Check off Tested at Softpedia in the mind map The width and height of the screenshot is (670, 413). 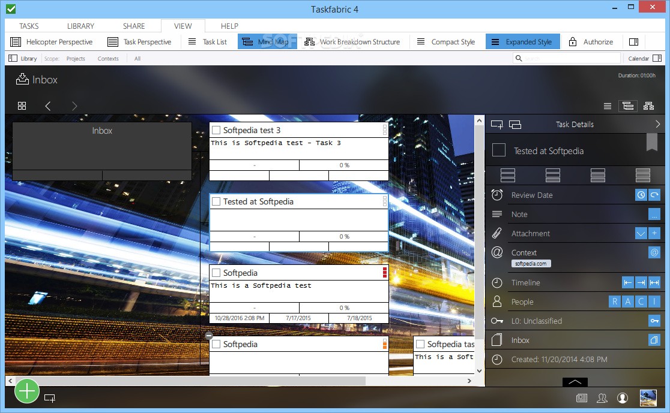pos(216,201)
